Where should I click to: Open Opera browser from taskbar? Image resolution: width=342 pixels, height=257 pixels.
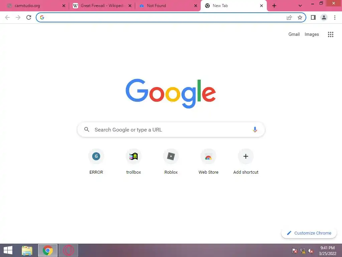[68, 250]
